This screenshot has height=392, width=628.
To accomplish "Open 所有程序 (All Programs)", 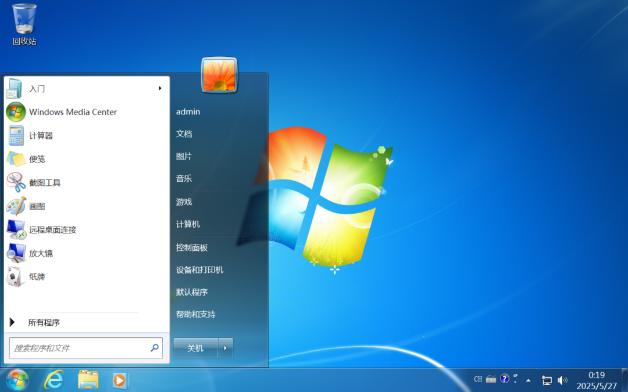I will pyautogui.click(x=43, y=322).
